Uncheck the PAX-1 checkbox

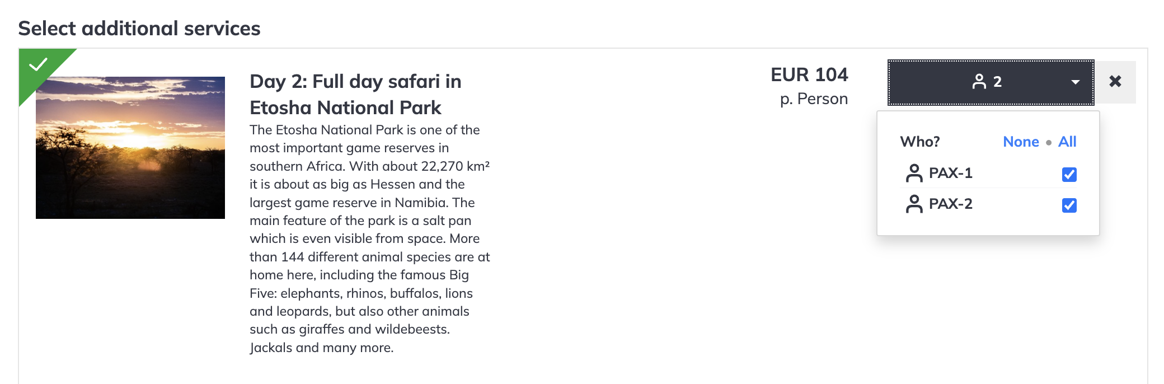click(x=1069, y=175)
